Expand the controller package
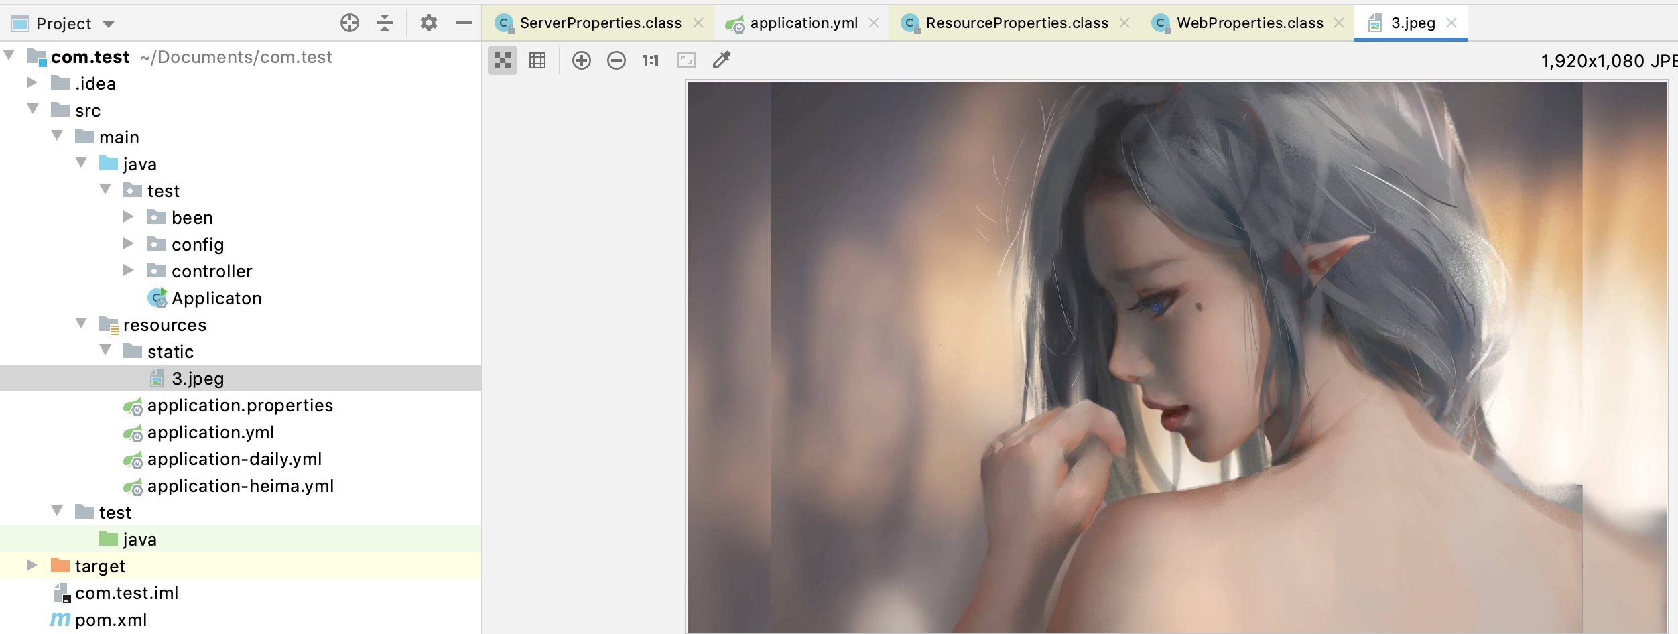This screenshot has height=634, width=1678. pyautogui.click(x=128, y=270)
